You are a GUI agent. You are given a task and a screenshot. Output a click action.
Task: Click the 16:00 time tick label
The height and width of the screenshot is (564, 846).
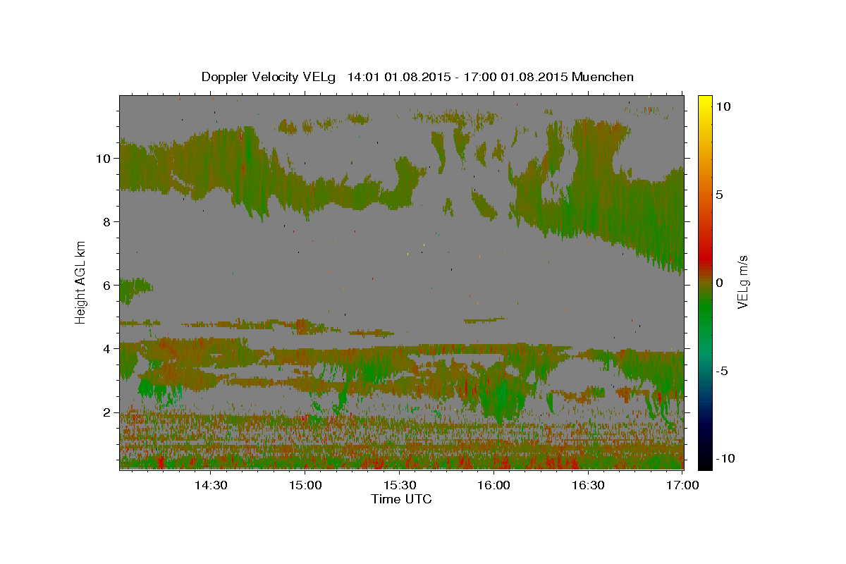coord(493,485)
